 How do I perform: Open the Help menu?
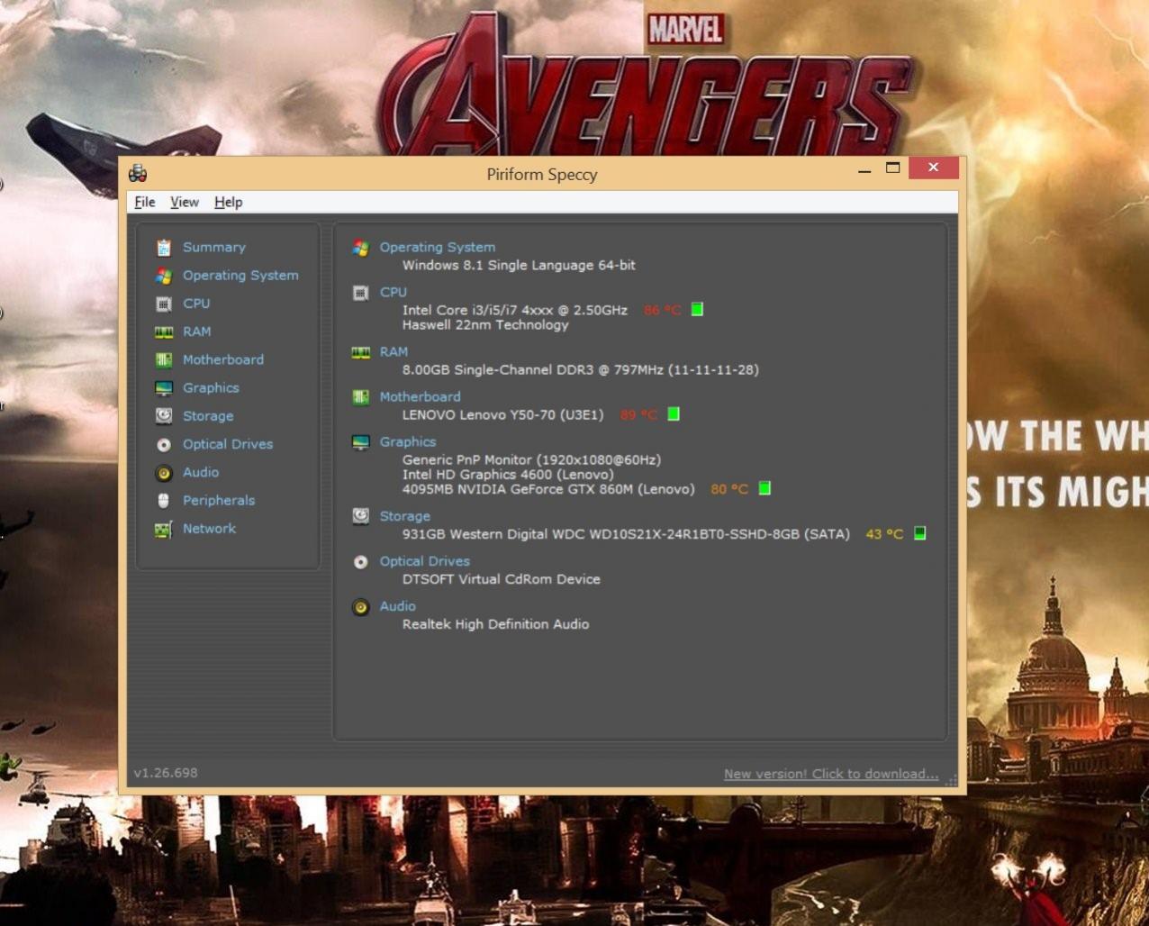tap(228, 203)
